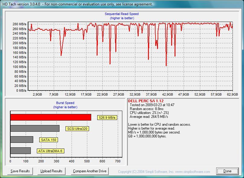Click the gray SATA 150 bar
The height and width of the screenshot is (178, 244).
click(22, 140)
